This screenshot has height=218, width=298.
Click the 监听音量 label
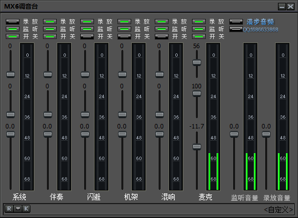245,198
